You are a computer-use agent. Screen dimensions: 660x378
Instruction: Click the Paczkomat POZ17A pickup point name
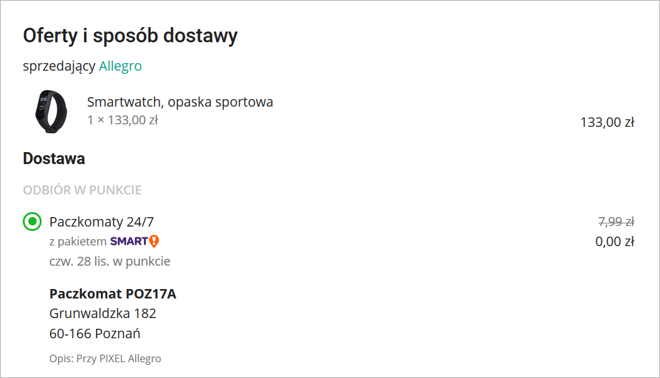(112, 294)
